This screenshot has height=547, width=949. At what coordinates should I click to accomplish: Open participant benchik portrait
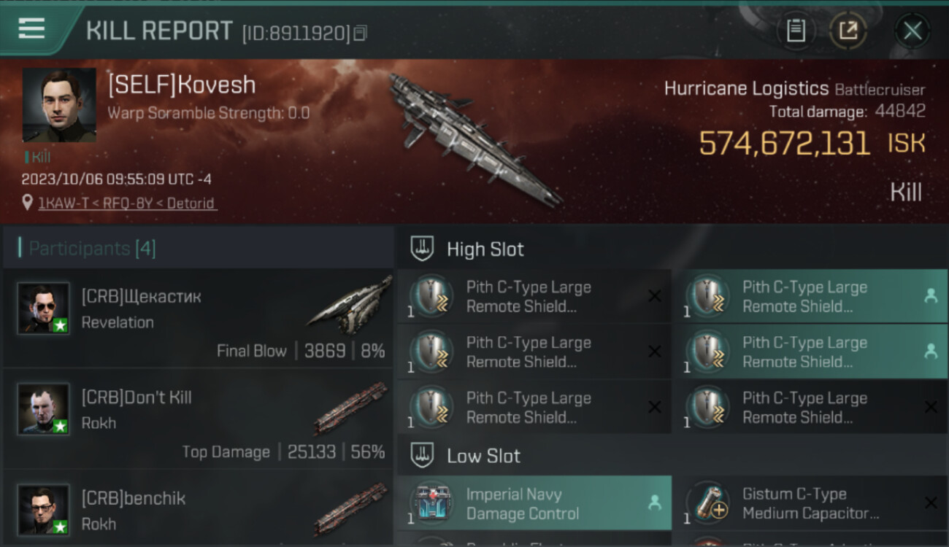[44, 510]
